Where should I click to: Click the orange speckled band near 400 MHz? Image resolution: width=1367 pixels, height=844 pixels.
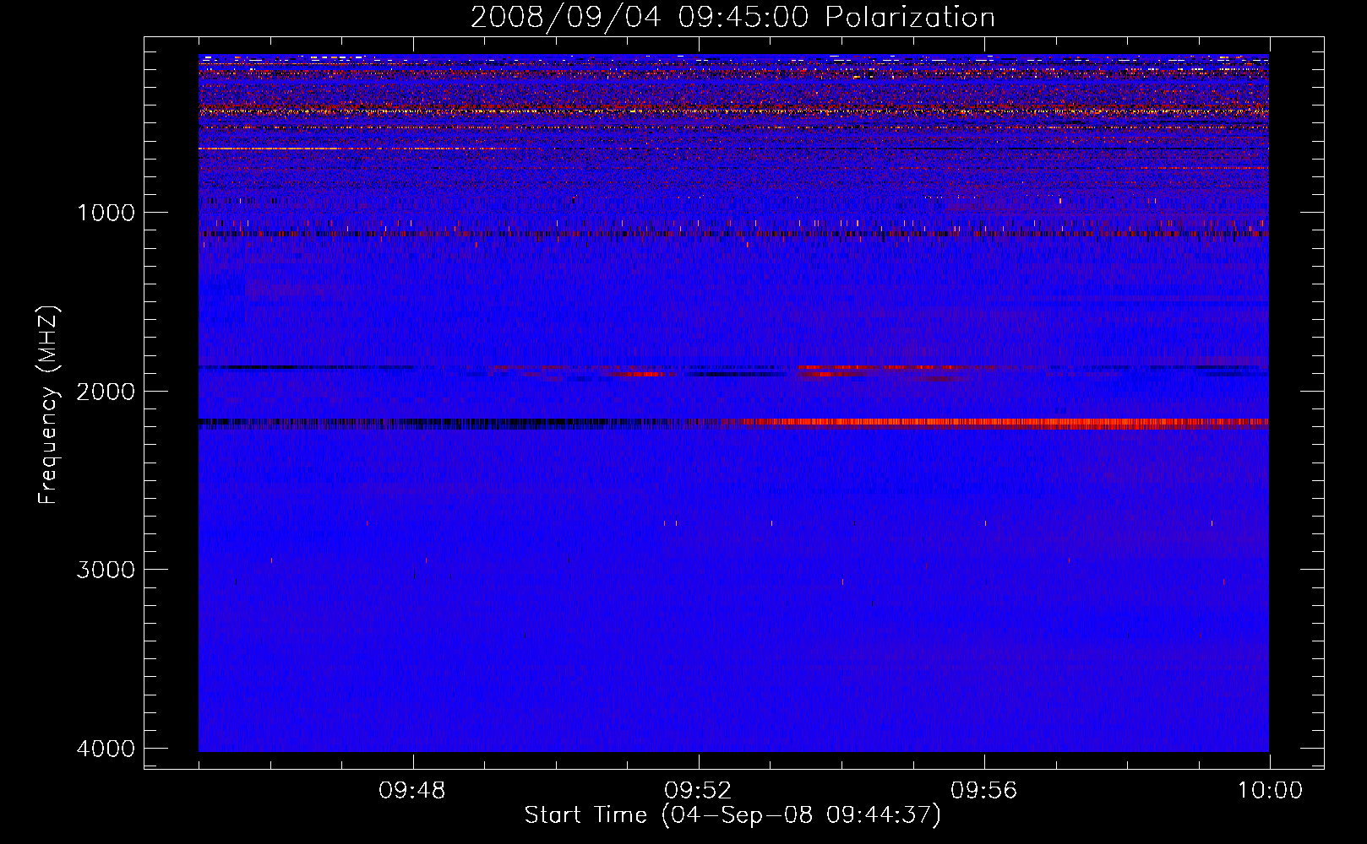tap(676, 111)
